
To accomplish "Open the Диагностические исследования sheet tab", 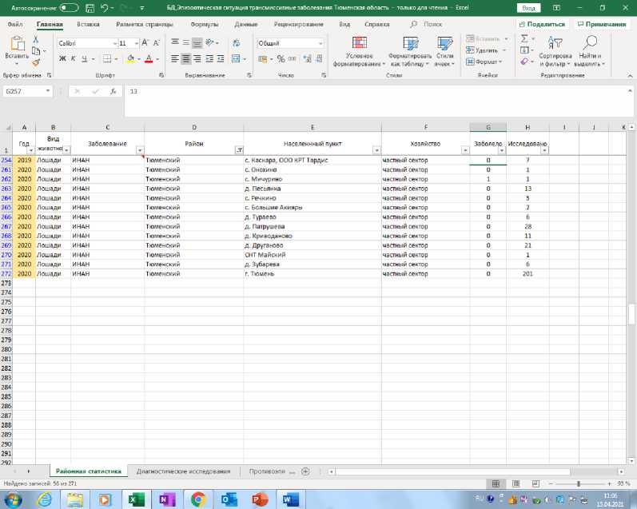I will click(x=184, y=471).
